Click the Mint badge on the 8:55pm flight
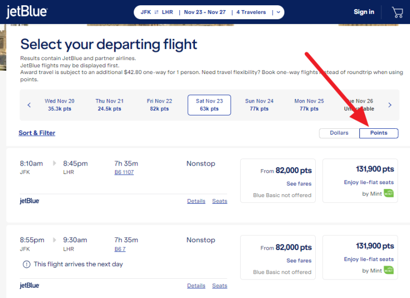Image resolution: width=410 pixels, height=298 pixels. coord(389,270)
